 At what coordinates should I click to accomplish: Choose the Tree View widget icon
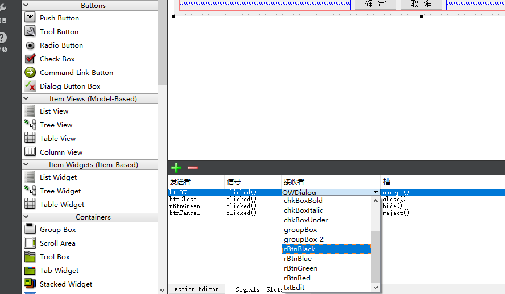[x=30, y=125]
